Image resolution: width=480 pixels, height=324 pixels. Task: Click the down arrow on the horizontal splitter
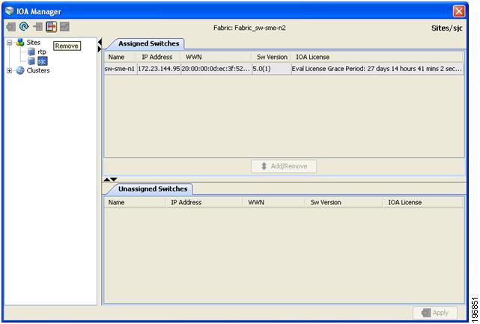pyautogui.click(x=114, y=180)
